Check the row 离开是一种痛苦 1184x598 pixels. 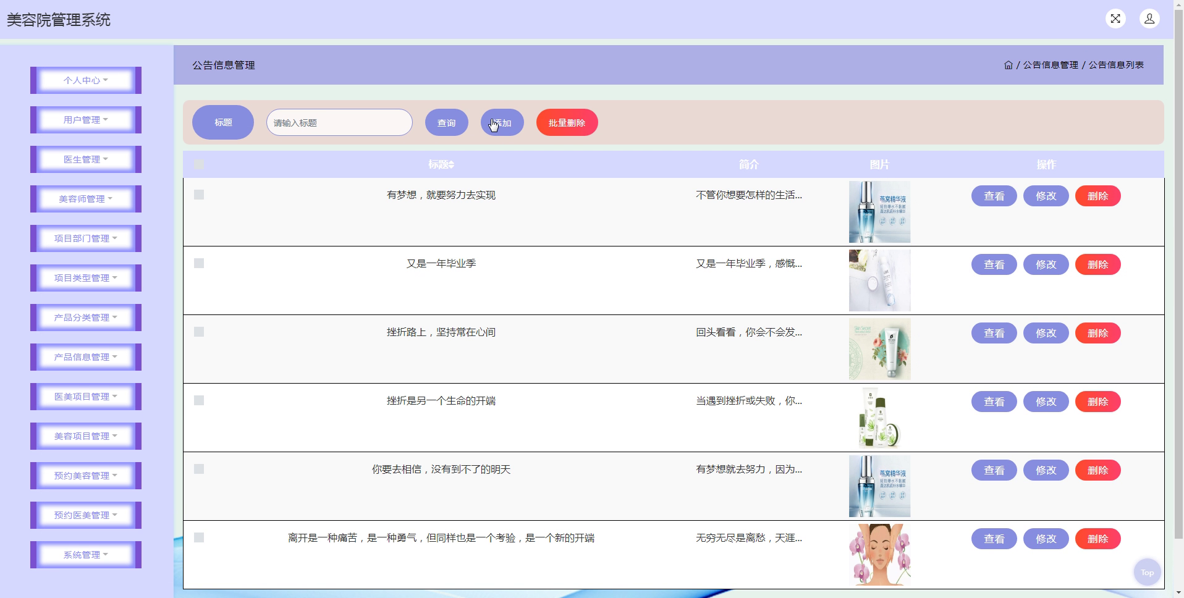point(199,537)
